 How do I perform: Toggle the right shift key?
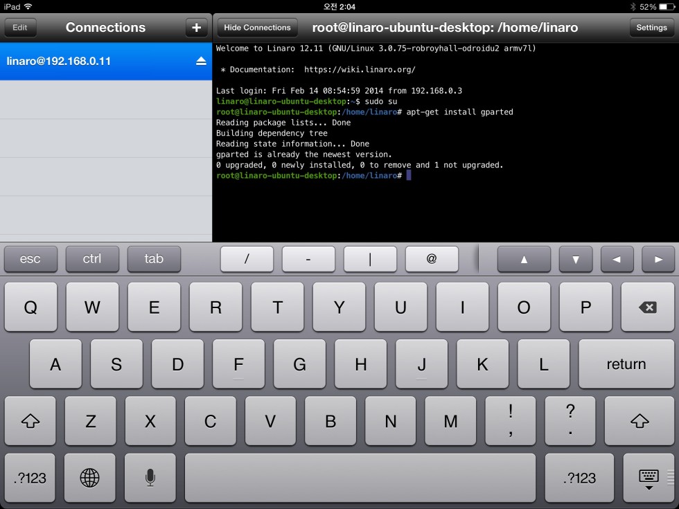(640, 421)
